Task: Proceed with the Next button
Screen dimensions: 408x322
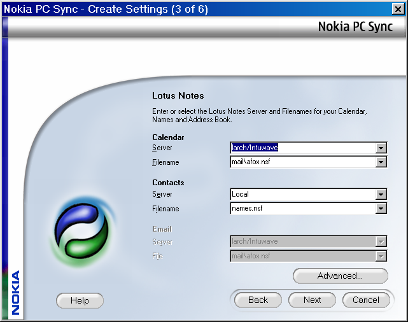Action: [312, 300]
